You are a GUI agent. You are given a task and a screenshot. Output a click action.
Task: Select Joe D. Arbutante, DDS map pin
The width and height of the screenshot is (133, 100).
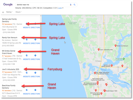(x=99, y=49)
